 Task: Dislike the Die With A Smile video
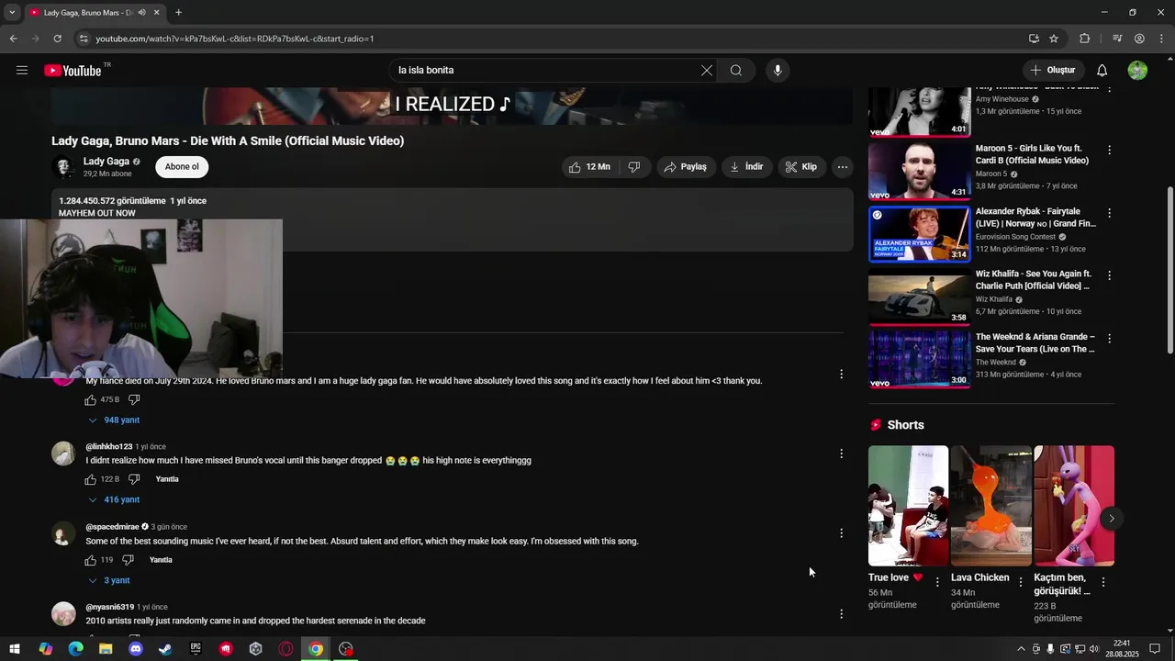(633, 167)
